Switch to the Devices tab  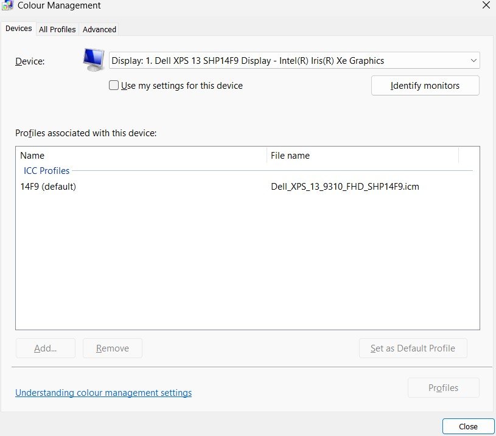(x=19, y=29)
